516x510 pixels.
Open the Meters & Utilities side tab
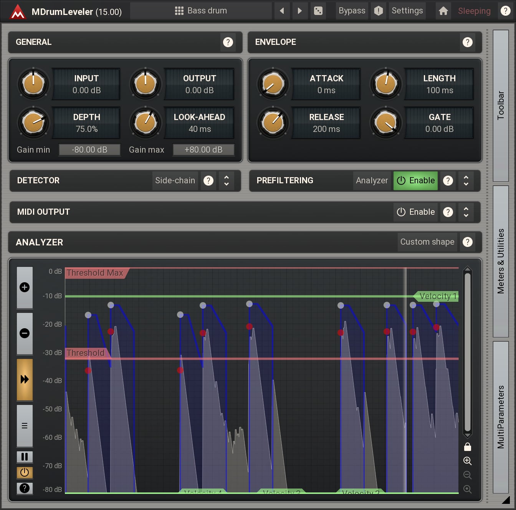[501, 261]
